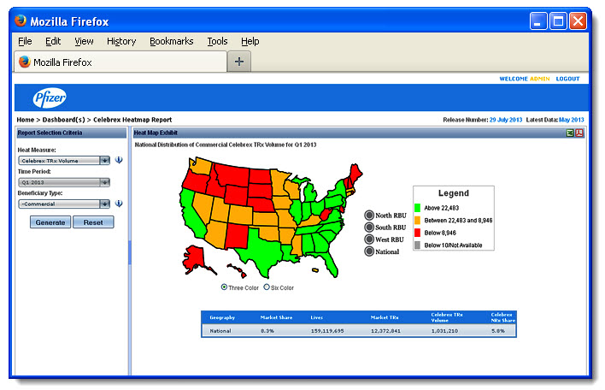Choose Three Color map mode

[x=224, y=287]
